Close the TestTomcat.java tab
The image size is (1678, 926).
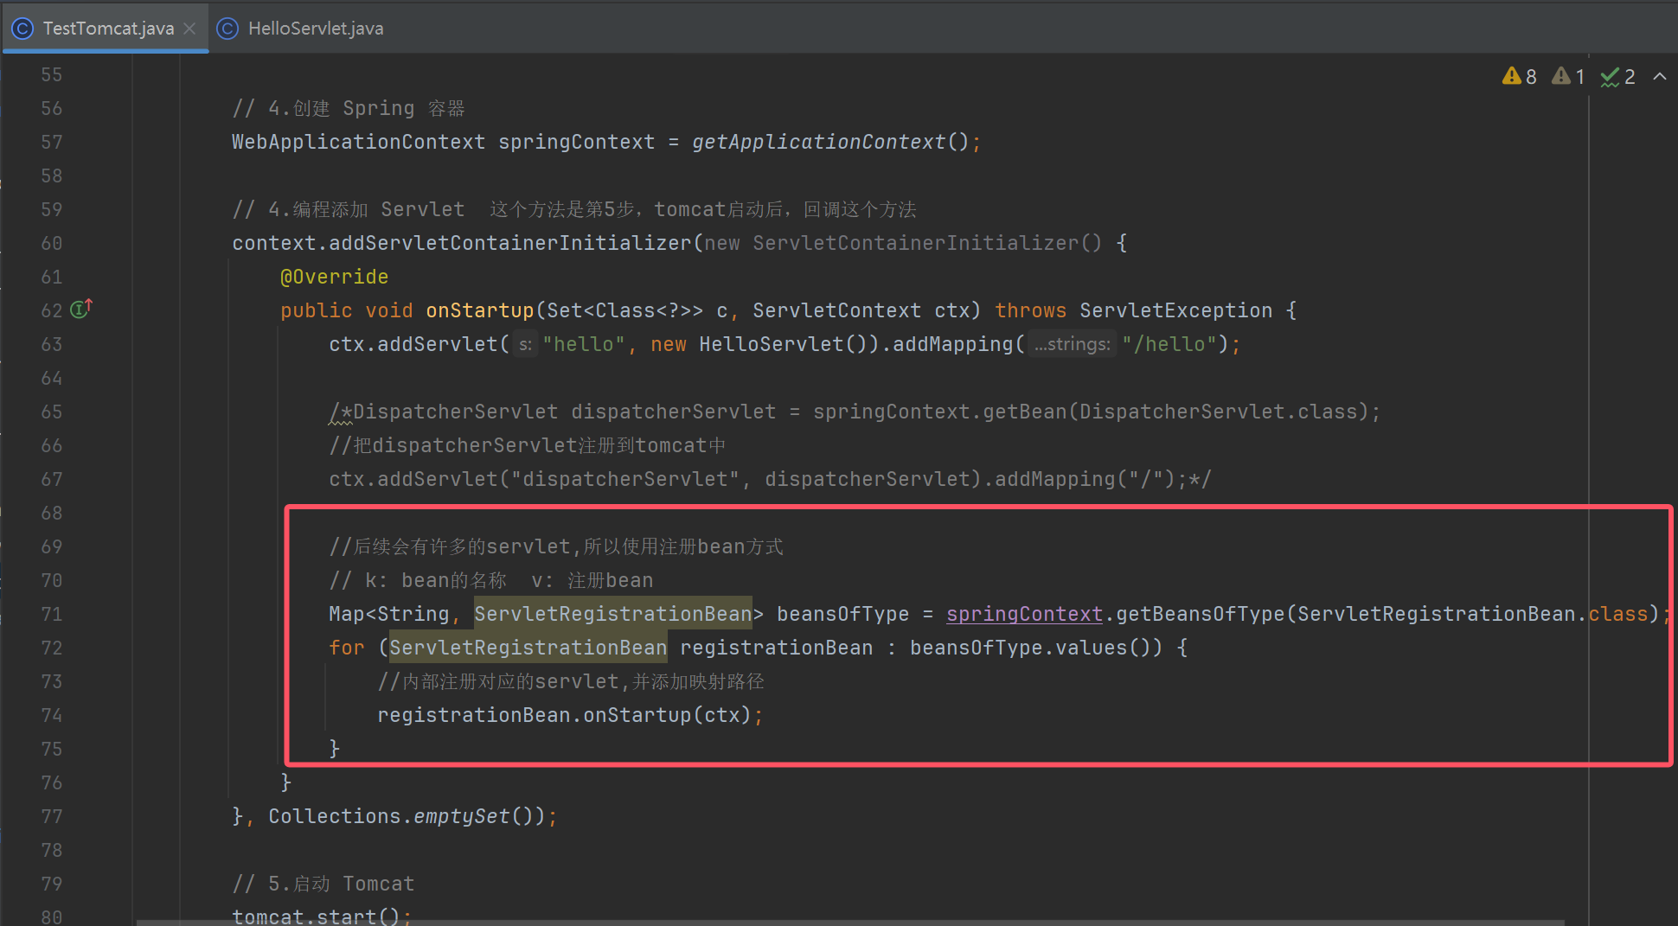[x=190, y=29]
